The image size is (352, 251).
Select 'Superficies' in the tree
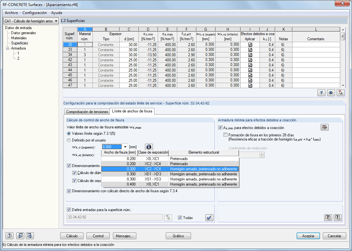coord(20,43)
